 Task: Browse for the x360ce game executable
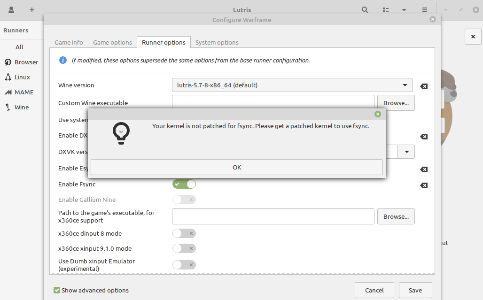(x=396, y=216)
